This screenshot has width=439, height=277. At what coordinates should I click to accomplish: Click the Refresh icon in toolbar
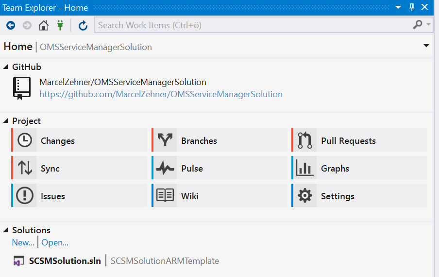tap(83, 25)
